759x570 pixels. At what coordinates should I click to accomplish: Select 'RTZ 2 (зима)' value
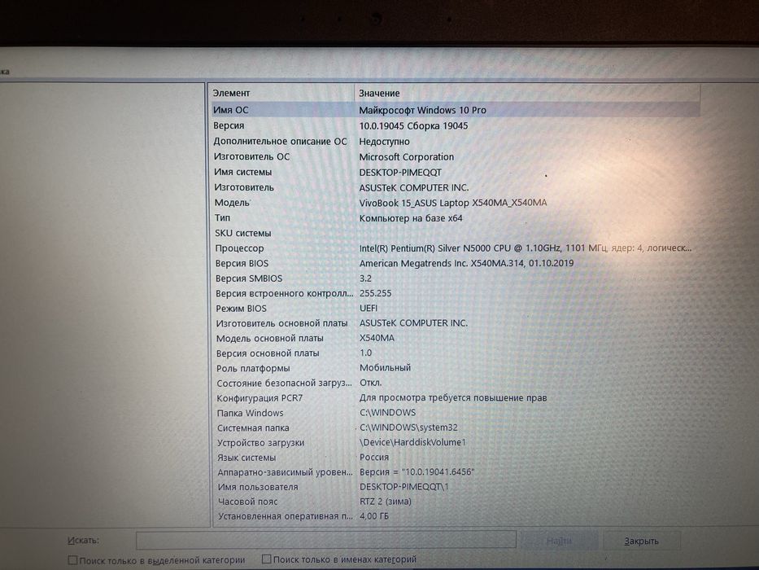click(x=386, y=502)
